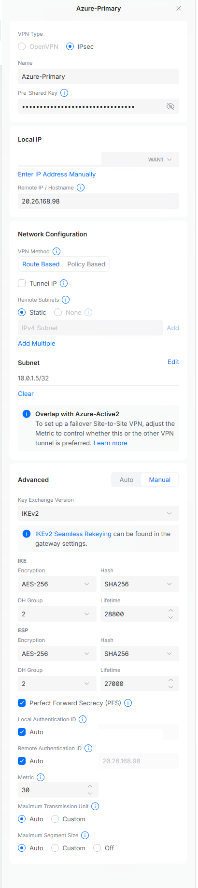Click the Remote Subnets info icon
This screenshot has width=198, height=888.
[x=66, y=300]
